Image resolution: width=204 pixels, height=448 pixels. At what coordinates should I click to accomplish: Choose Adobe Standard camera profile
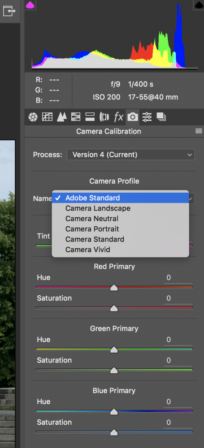click(121, 198)
